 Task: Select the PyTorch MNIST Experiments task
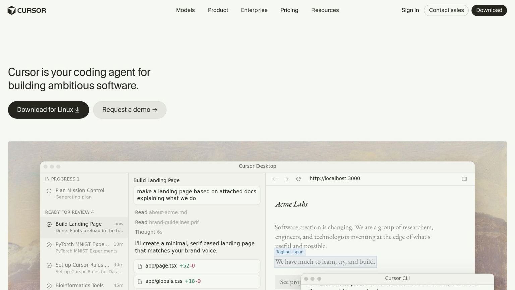[84, 248]
